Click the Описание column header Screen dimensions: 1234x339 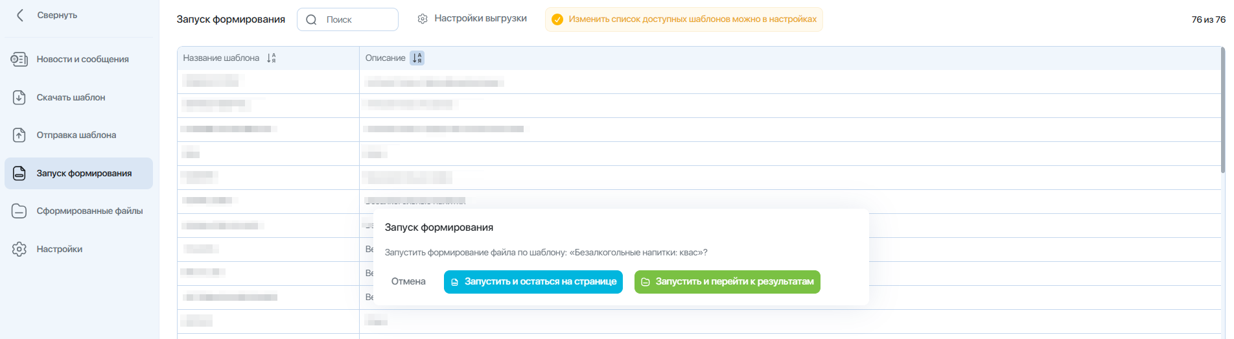point(385,58)
